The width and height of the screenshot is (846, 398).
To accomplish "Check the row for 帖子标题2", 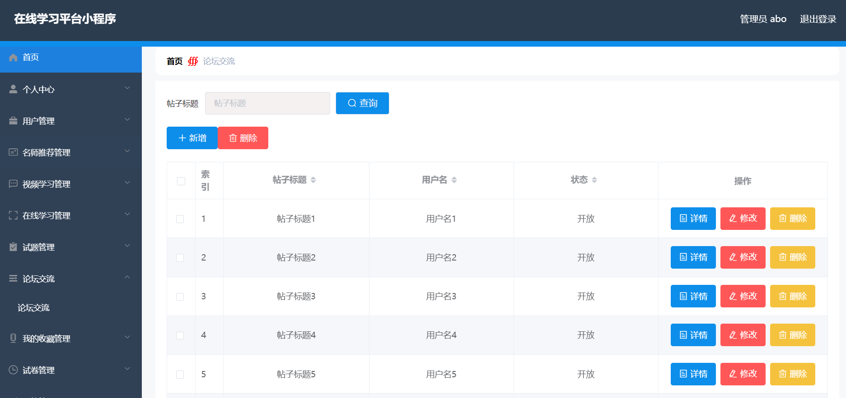I will tap(180, 258).
